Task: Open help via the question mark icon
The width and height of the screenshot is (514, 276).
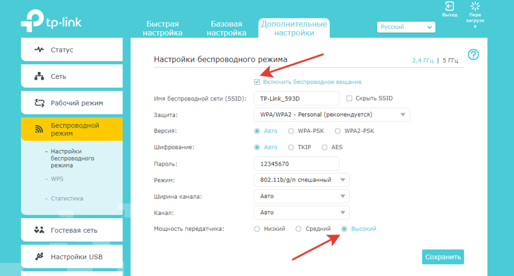Action: 473,55
